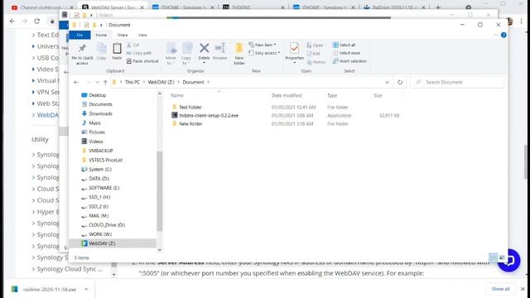Image resolution: width=530 pixels, height=298 pixels.
Task: Create a New folder from ribbon
Action: (x=239, y=53)
